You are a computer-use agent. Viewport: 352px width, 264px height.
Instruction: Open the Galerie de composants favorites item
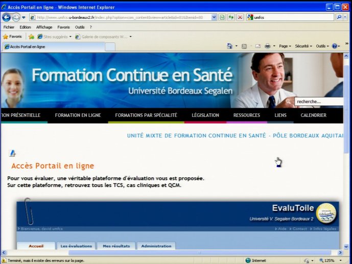103,37
